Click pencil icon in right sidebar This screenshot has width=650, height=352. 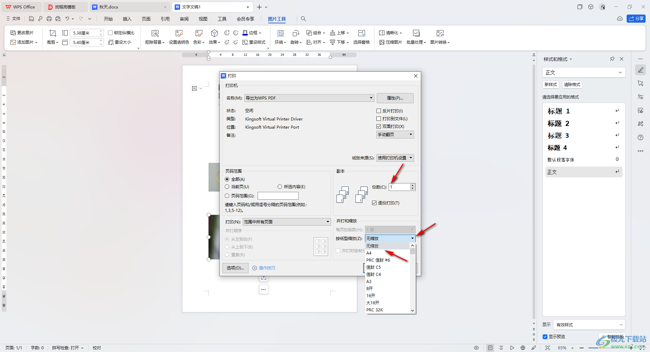[x=641, y=70]
